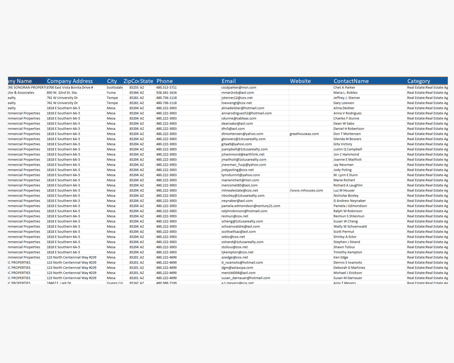
Task: Select contact Charles F Dunne
Action: (346, 118)
